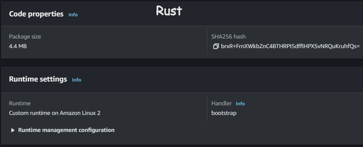Click the vertical divider beside the Runtime value

[x=207, y=108]
